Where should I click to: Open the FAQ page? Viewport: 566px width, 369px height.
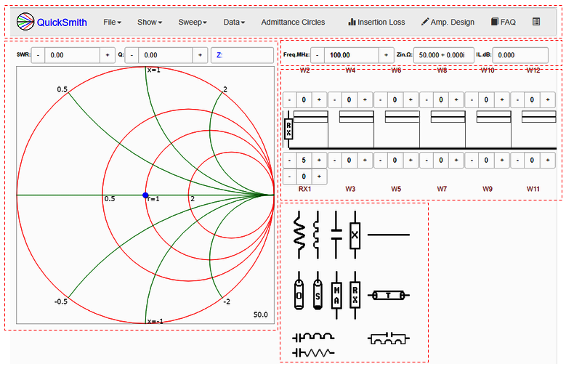pos(504,22)
